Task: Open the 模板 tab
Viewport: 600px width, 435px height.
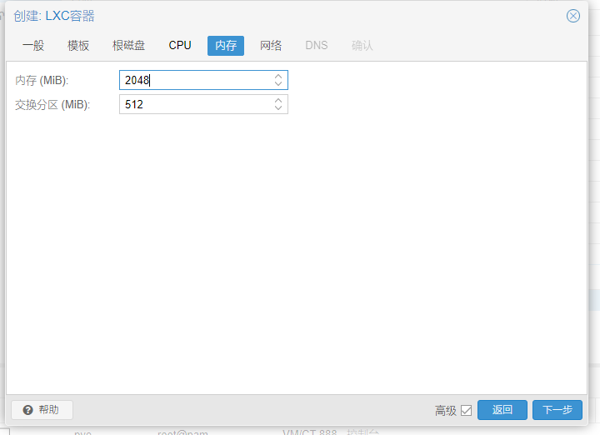Action: (x=78, y=46)
